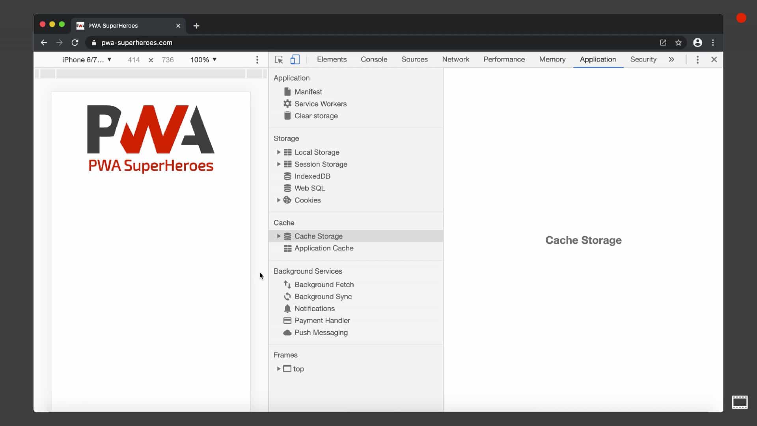The width and height of the screenshot is (757, 426).
Task: Reload the page with refresh icon
Action: 75,43
